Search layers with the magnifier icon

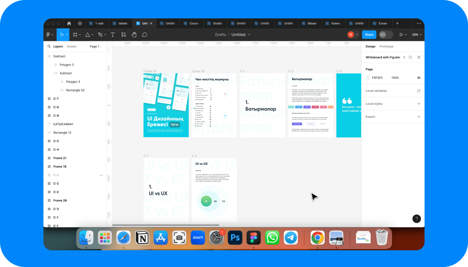click(x=49, y=47)
